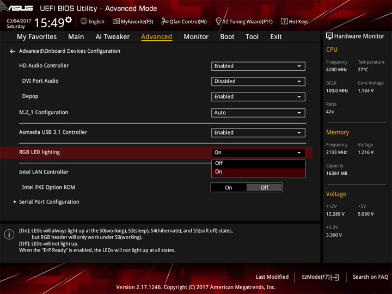The image size is (392, 294).
Task: Click MyFavorite(F3) label
Action: pyautogui.click(x=137, y=21)
